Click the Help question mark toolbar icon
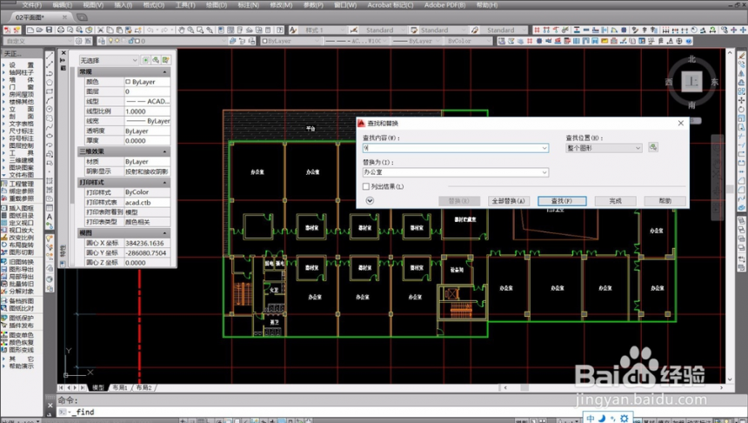 coord(280,30)
